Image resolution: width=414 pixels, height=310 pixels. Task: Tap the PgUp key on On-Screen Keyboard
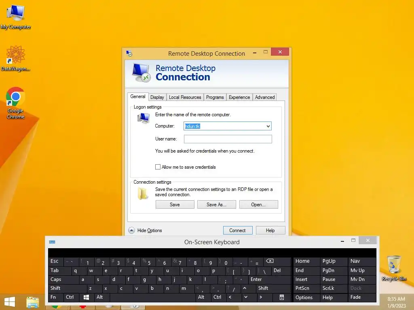334,262
